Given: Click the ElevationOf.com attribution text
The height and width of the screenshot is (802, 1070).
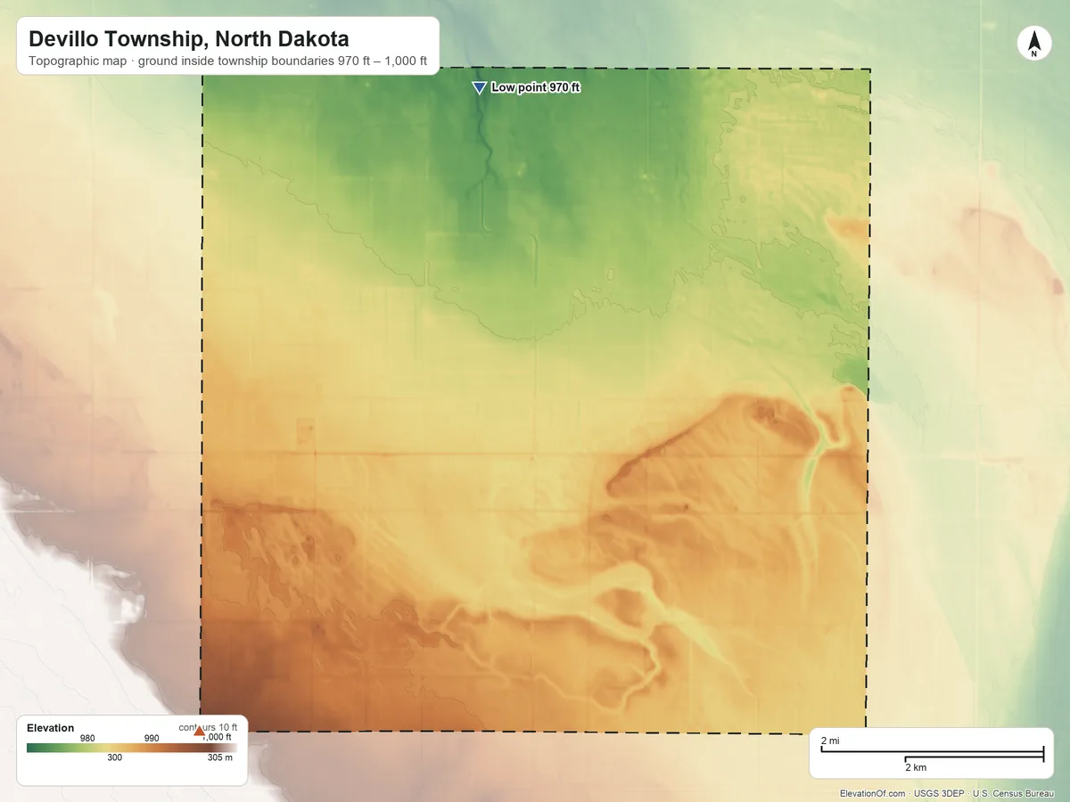Looking at the screenshot, I should 873,793.
